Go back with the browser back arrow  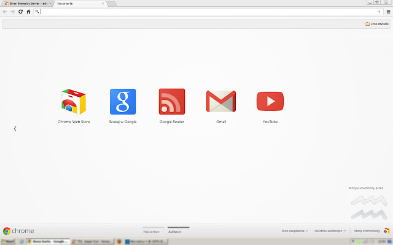tap(5, 12)
